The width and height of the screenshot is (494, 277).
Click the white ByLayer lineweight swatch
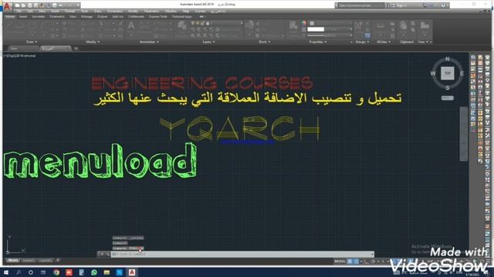pos(316,29)
